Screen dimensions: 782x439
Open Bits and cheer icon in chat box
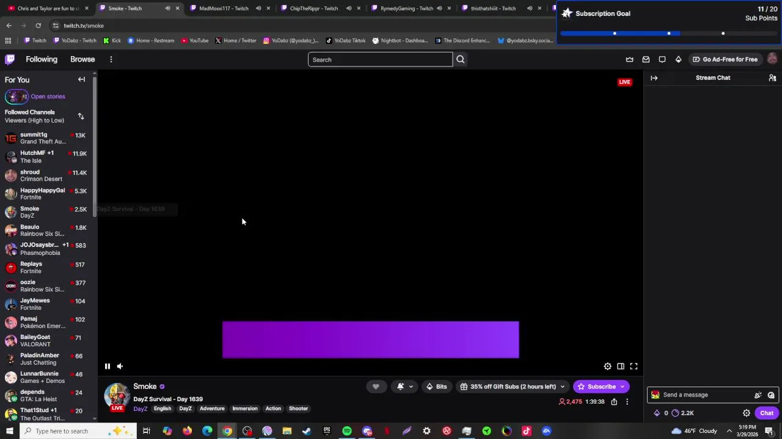coord(758,395)
